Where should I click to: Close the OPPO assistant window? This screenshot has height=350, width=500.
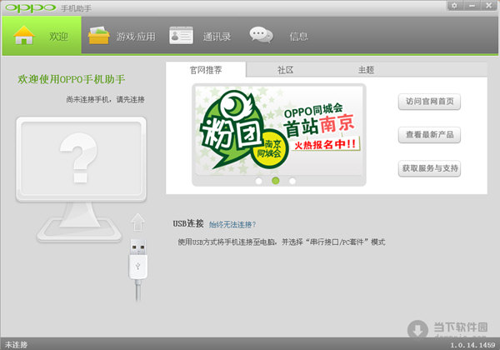click(489, 6)
